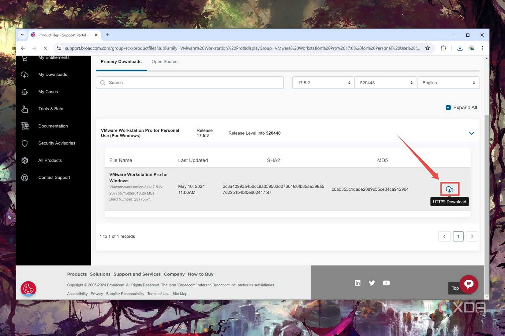Open Documentation in sidebar
The height and width of the screenshot is (336, 505).
(53, 126)
